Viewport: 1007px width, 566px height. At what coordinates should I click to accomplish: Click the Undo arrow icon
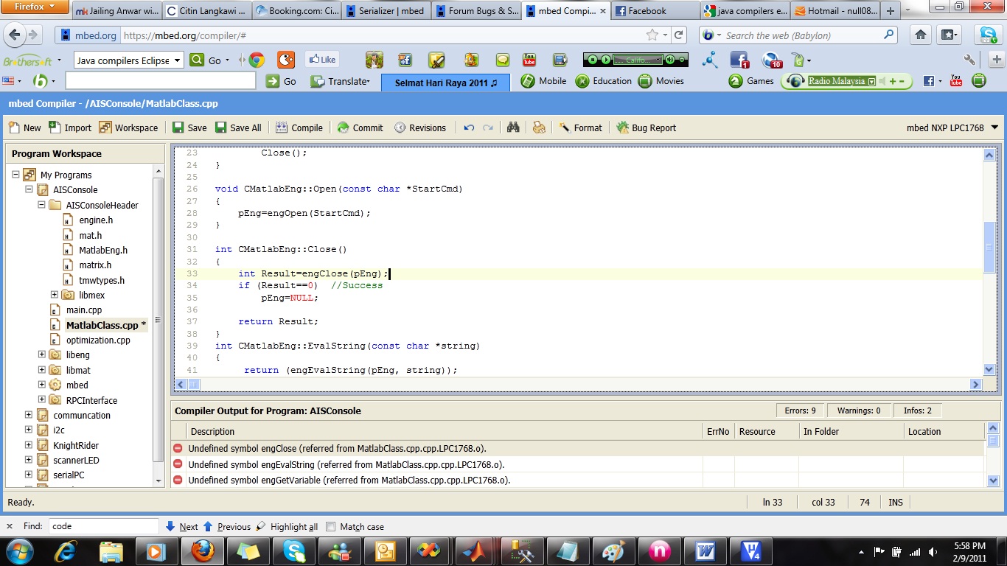469,127
